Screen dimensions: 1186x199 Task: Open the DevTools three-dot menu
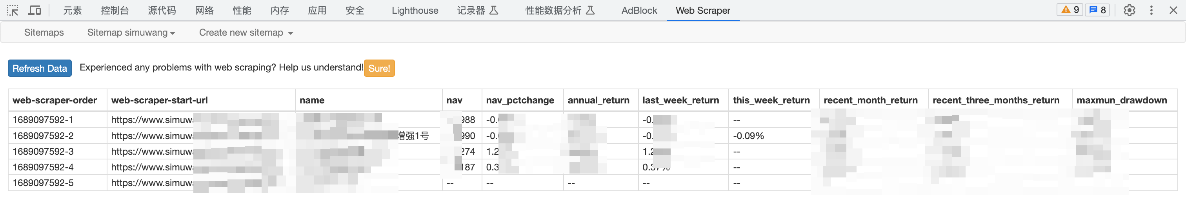(1151, 10)
